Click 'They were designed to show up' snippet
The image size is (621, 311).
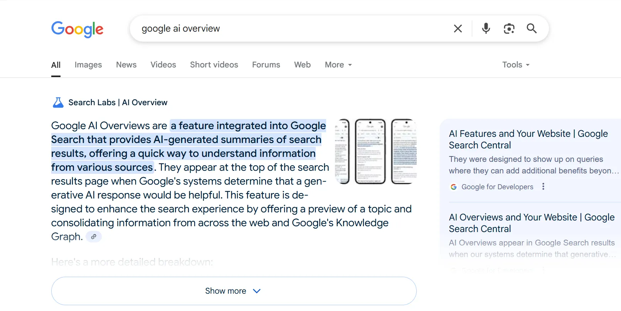[534, 165]
